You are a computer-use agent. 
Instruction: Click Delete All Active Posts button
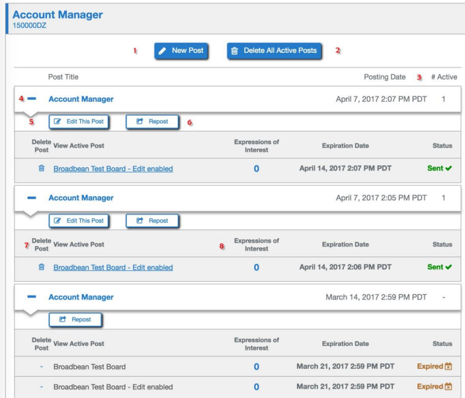pos(275,51)
